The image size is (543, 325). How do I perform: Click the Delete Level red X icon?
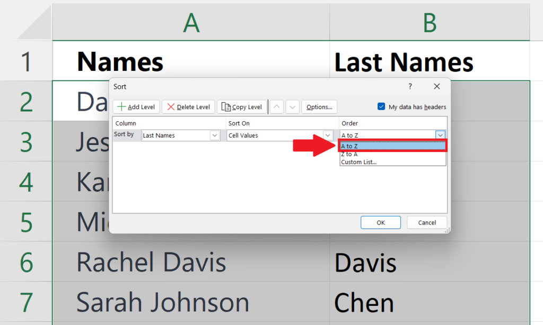coord(171,106)
